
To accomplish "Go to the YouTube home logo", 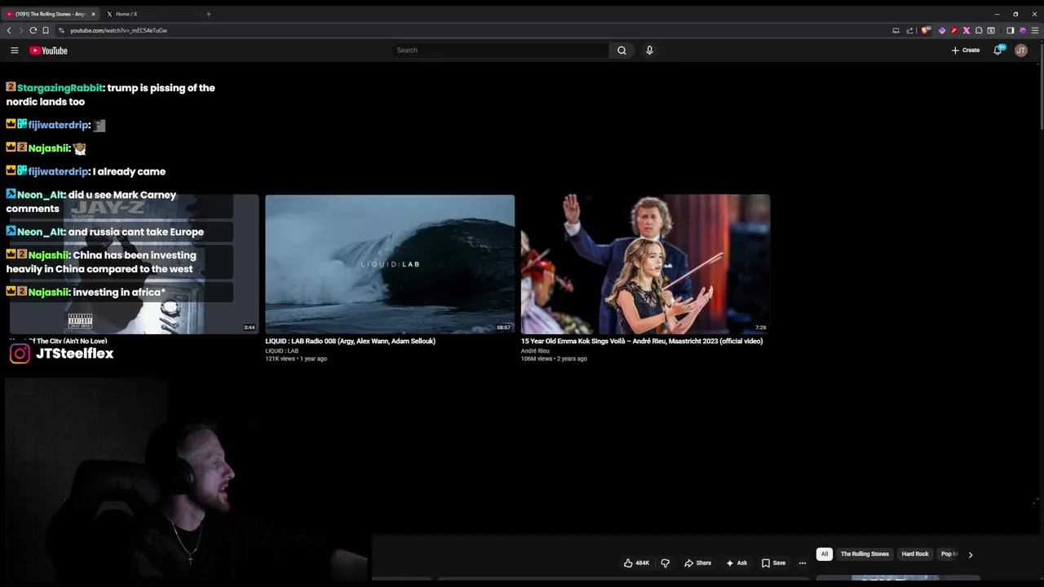I will (x=48, y=51).
